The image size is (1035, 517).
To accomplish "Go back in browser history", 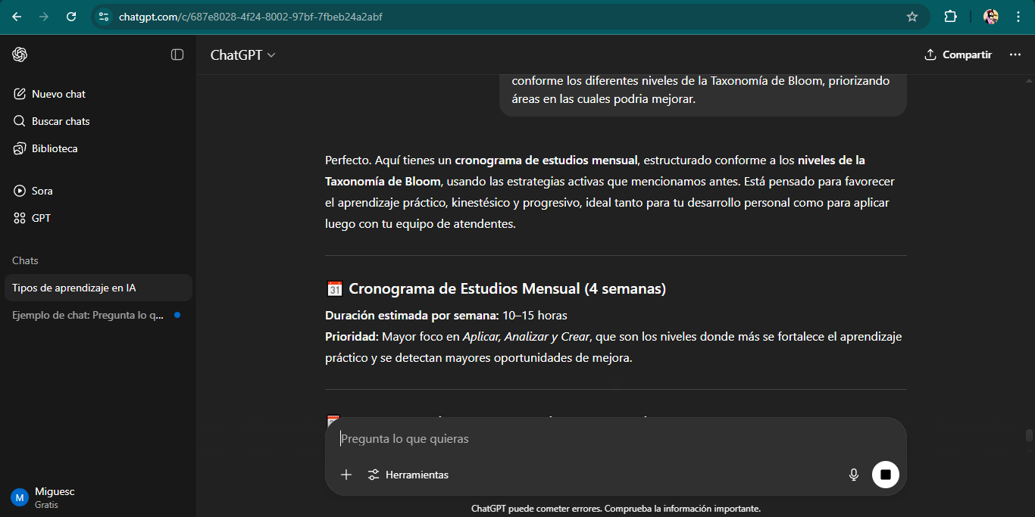I will pos(17,17).
